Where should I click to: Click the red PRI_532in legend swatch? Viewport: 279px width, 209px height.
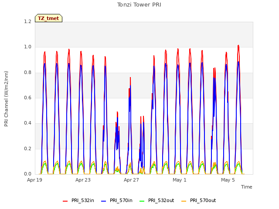click(x=65, y=201)
